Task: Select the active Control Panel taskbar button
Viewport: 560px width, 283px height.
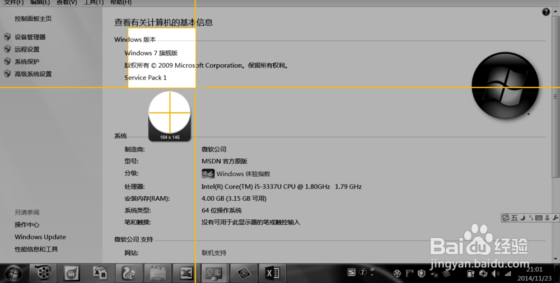Action: pos(214,273)
